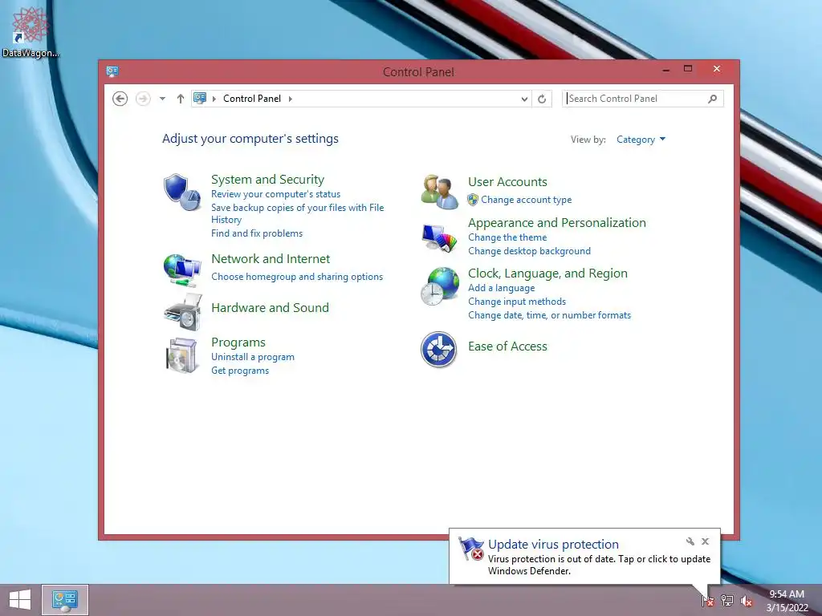The width and height of the screenshot is (822, 616).
Task: Click Get programs link
Action: (x=240, y=371)
